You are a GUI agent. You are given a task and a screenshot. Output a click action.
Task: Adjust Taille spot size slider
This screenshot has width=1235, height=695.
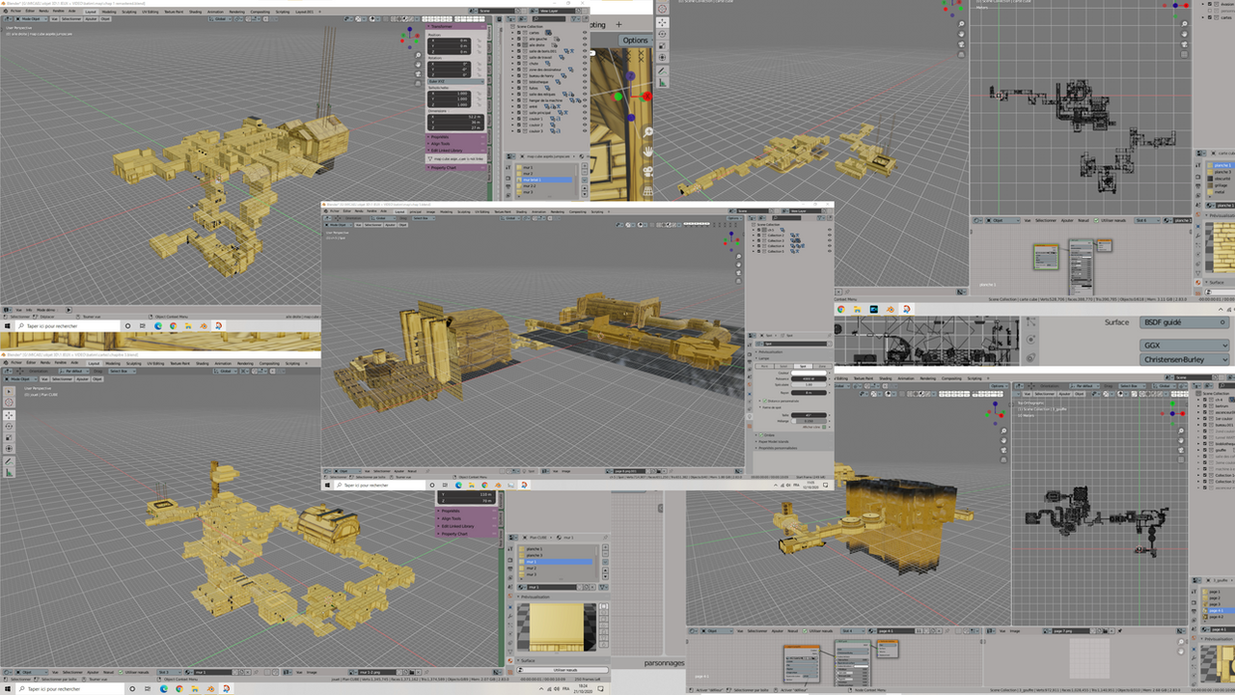(x=809, y=415)
